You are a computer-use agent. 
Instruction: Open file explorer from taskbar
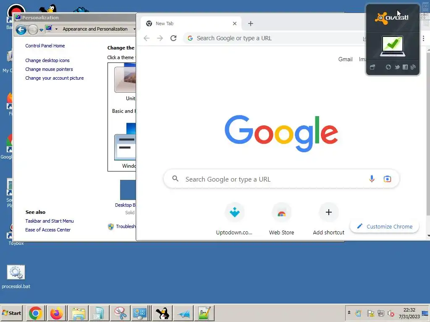[79, 313]
